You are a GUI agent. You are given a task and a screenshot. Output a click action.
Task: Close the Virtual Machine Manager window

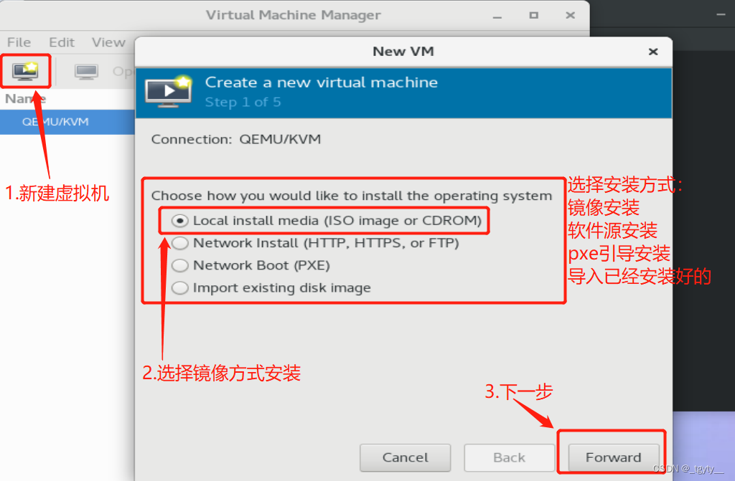coord(570,16)
